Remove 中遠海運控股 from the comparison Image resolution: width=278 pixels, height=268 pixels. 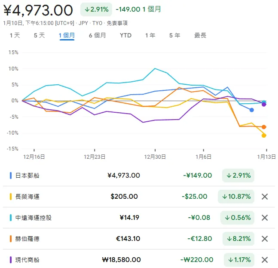pyautogui.click(x=265, y=218)
